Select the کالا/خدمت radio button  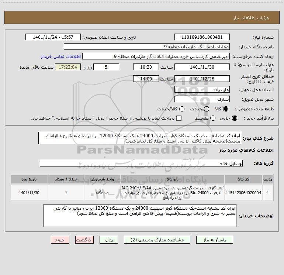tap(182, 109)
